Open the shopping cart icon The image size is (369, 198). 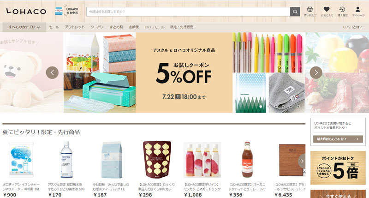tap(310, 12)
